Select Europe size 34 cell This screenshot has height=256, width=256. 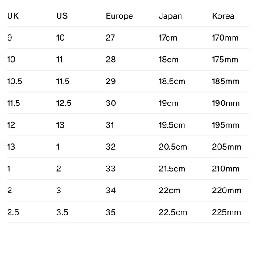point(111,191)
